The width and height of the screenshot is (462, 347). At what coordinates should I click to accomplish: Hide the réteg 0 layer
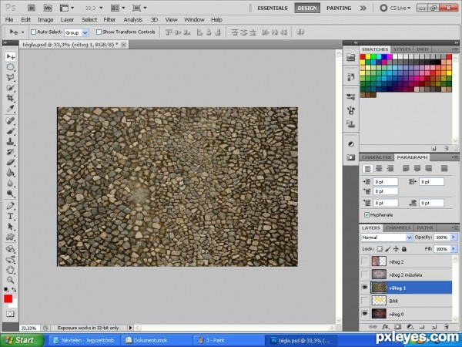(x=365, y=314)
